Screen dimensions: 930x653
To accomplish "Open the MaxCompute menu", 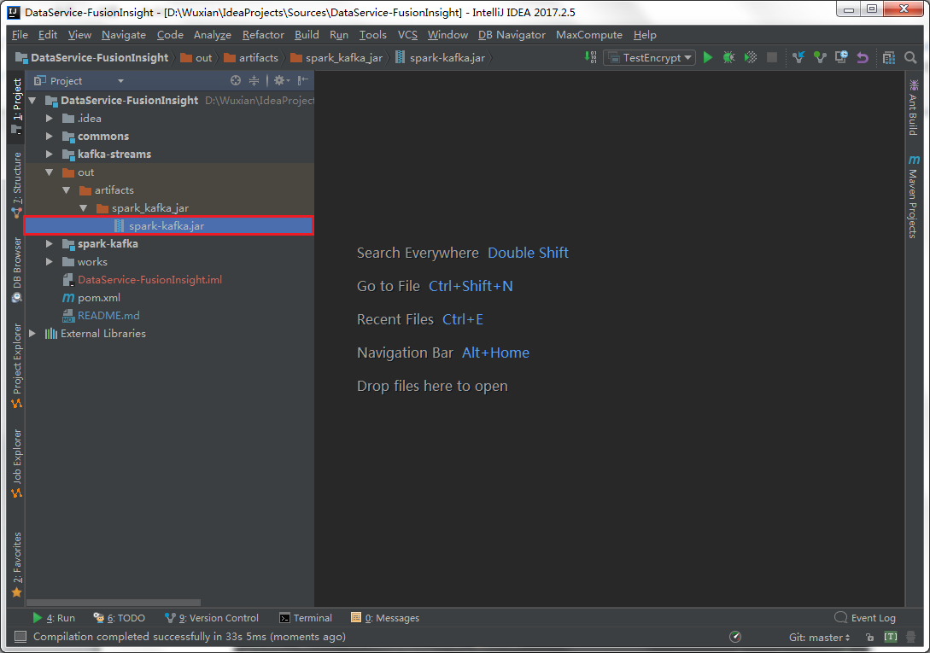I will [589, 34].
